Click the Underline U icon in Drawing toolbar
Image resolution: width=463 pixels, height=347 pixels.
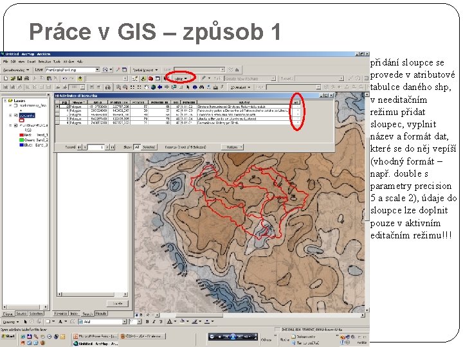pos(161,322)
